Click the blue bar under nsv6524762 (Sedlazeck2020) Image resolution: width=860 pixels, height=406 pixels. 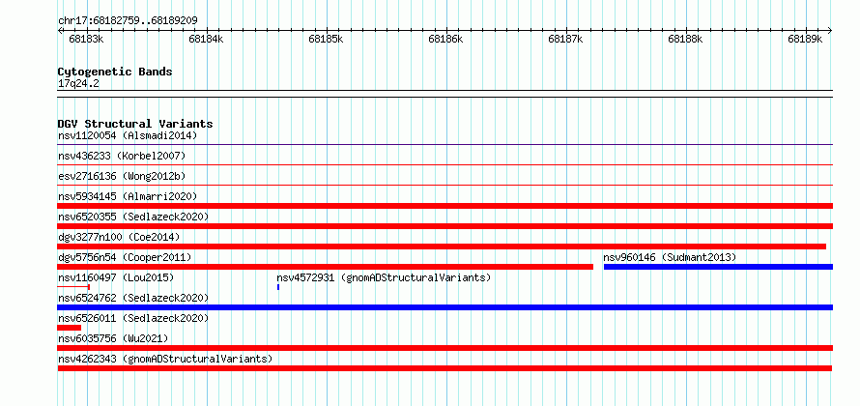pos(444,307)
